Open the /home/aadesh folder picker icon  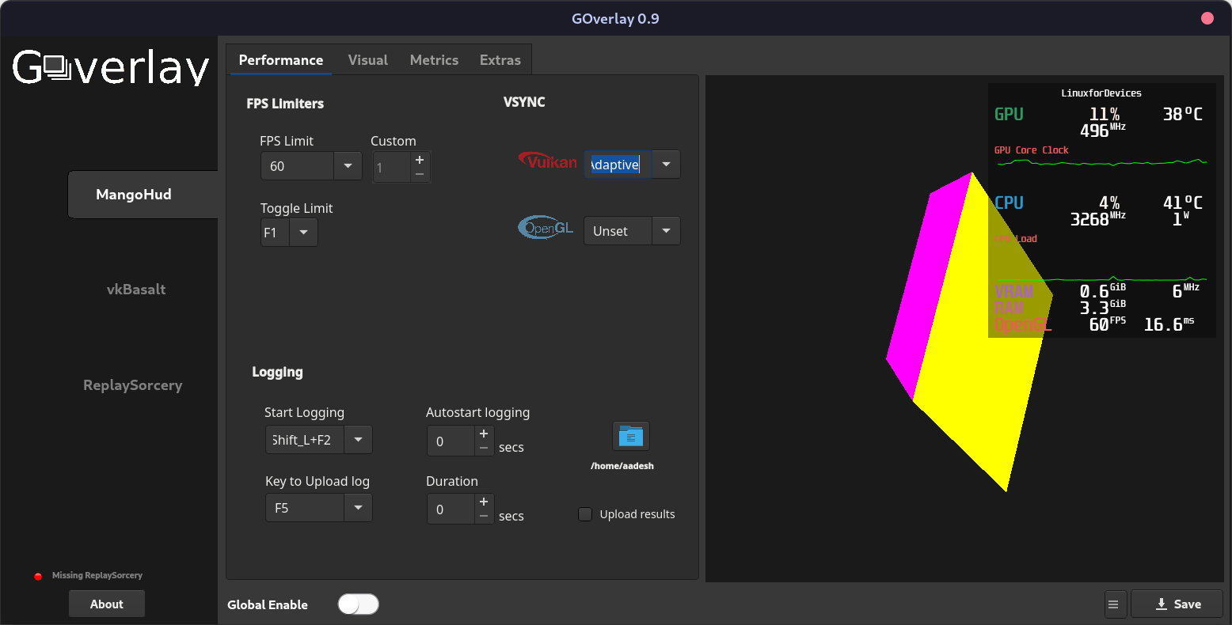coord(630,435)
